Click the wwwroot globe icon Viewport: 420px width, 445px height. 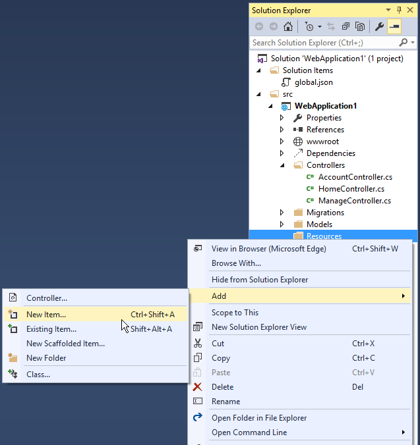(298, 142)
